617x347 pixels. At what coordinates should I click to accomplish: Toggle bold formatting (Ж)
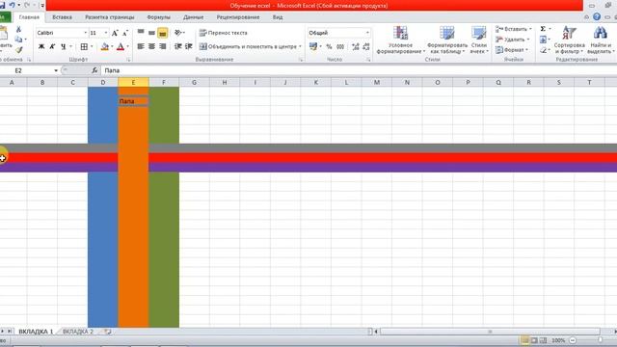click(x=41, y=46)
